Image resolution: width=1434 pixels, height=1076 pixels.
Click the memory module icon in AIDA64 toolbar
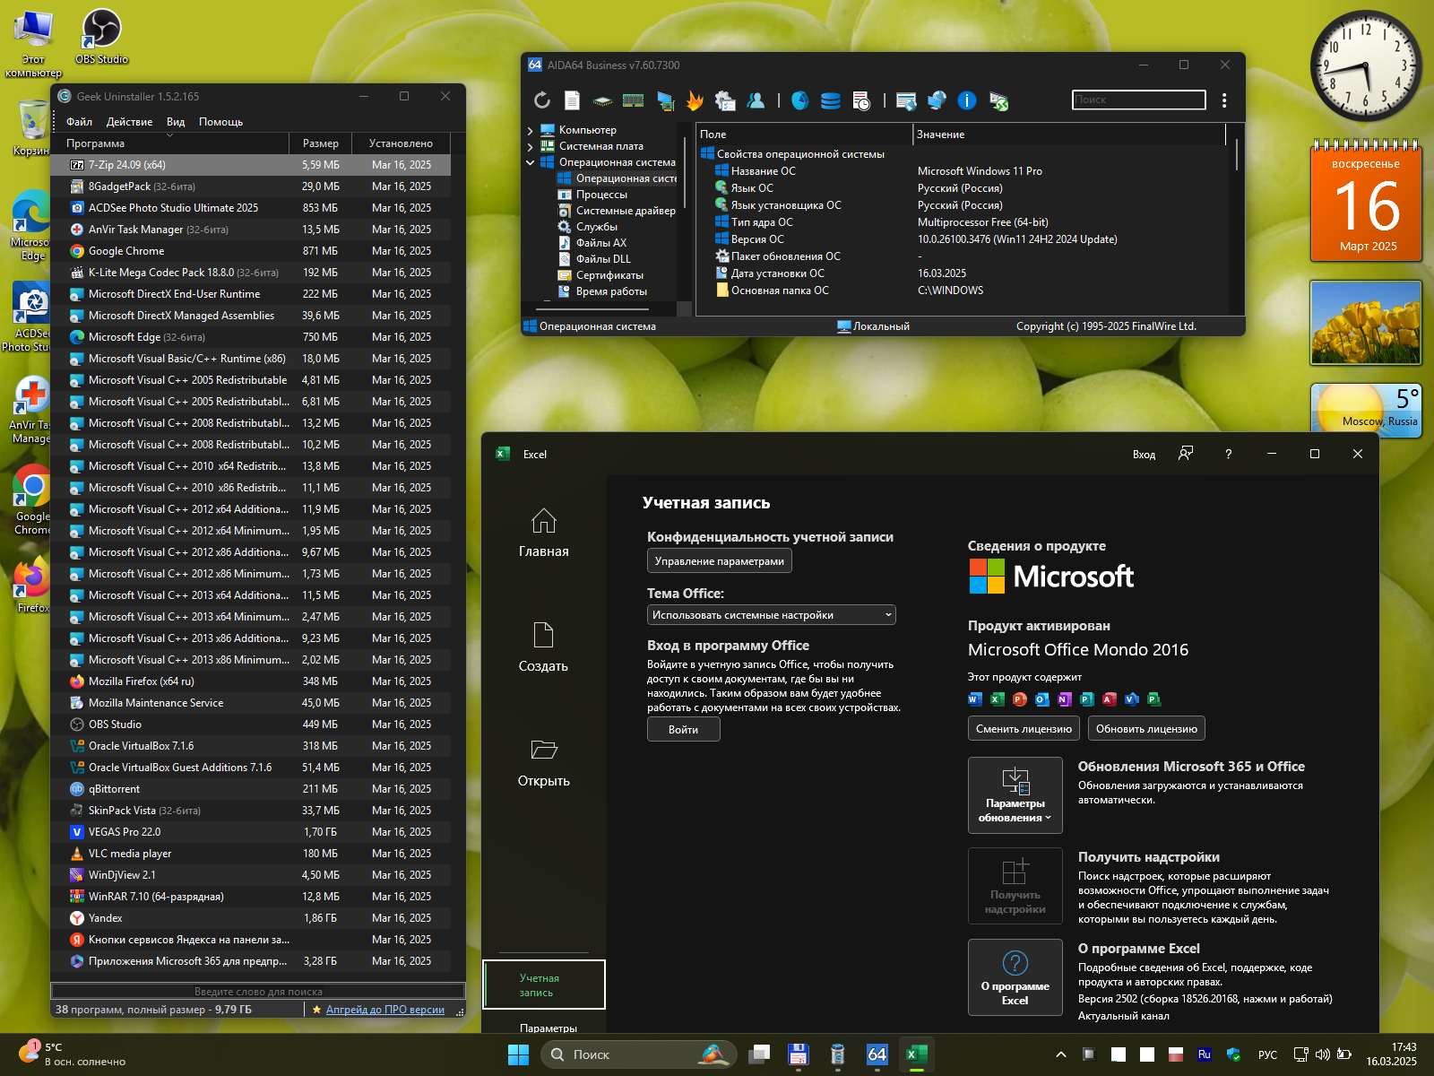pos(634,100)
